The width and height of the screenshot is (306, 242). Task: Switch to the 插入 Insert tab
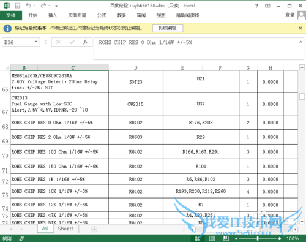53,15
